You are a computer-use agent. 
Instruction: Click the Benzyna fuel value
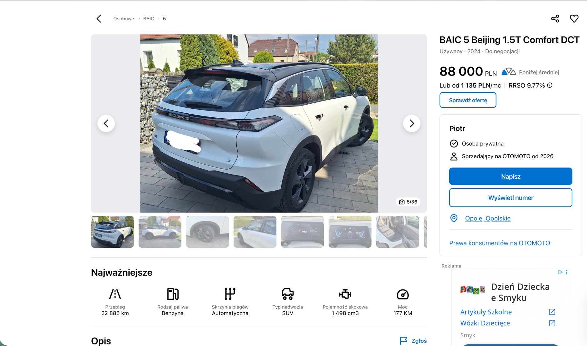click(173, 313)
